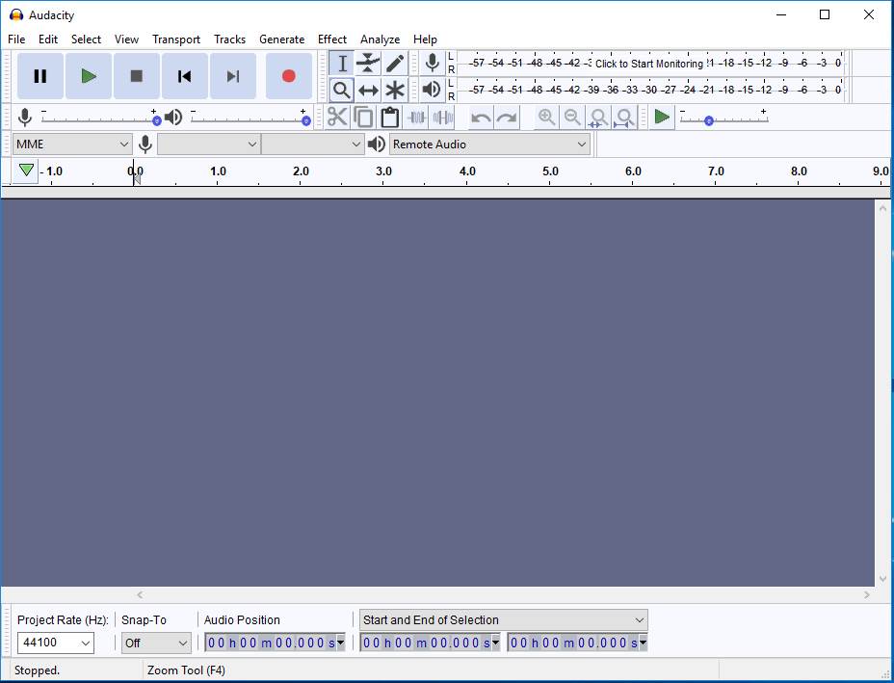Select the Multi-Tool
Image resolution: width=894 pixels, height=683 pixels.
pos(394,90)
